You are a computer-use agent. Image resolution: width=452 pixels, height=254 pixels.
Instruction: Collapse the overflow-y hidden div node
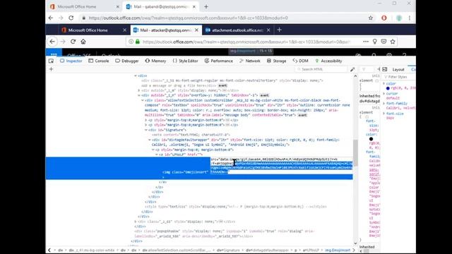coord(139,95)
